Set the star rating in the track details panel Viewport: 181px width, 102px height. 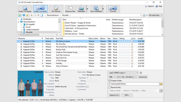coord(92,81)
